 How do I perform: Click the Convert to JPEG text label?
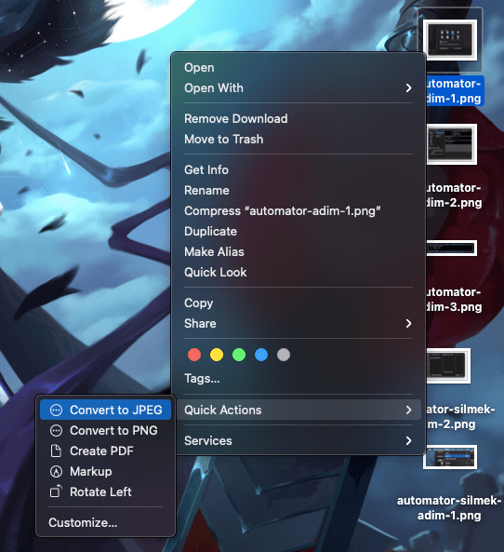(116, 411)
